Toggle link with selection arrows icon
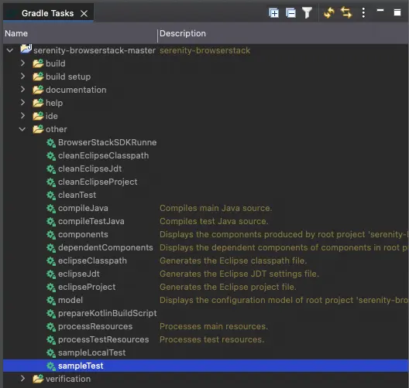The height and width of the screenshot is (388, 409). 346,12
